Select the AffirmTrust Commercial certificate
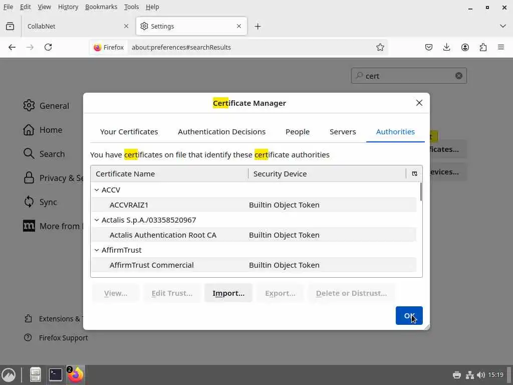Screen dimensions: 513x385 pyautogui.click(x=253, y=265)
